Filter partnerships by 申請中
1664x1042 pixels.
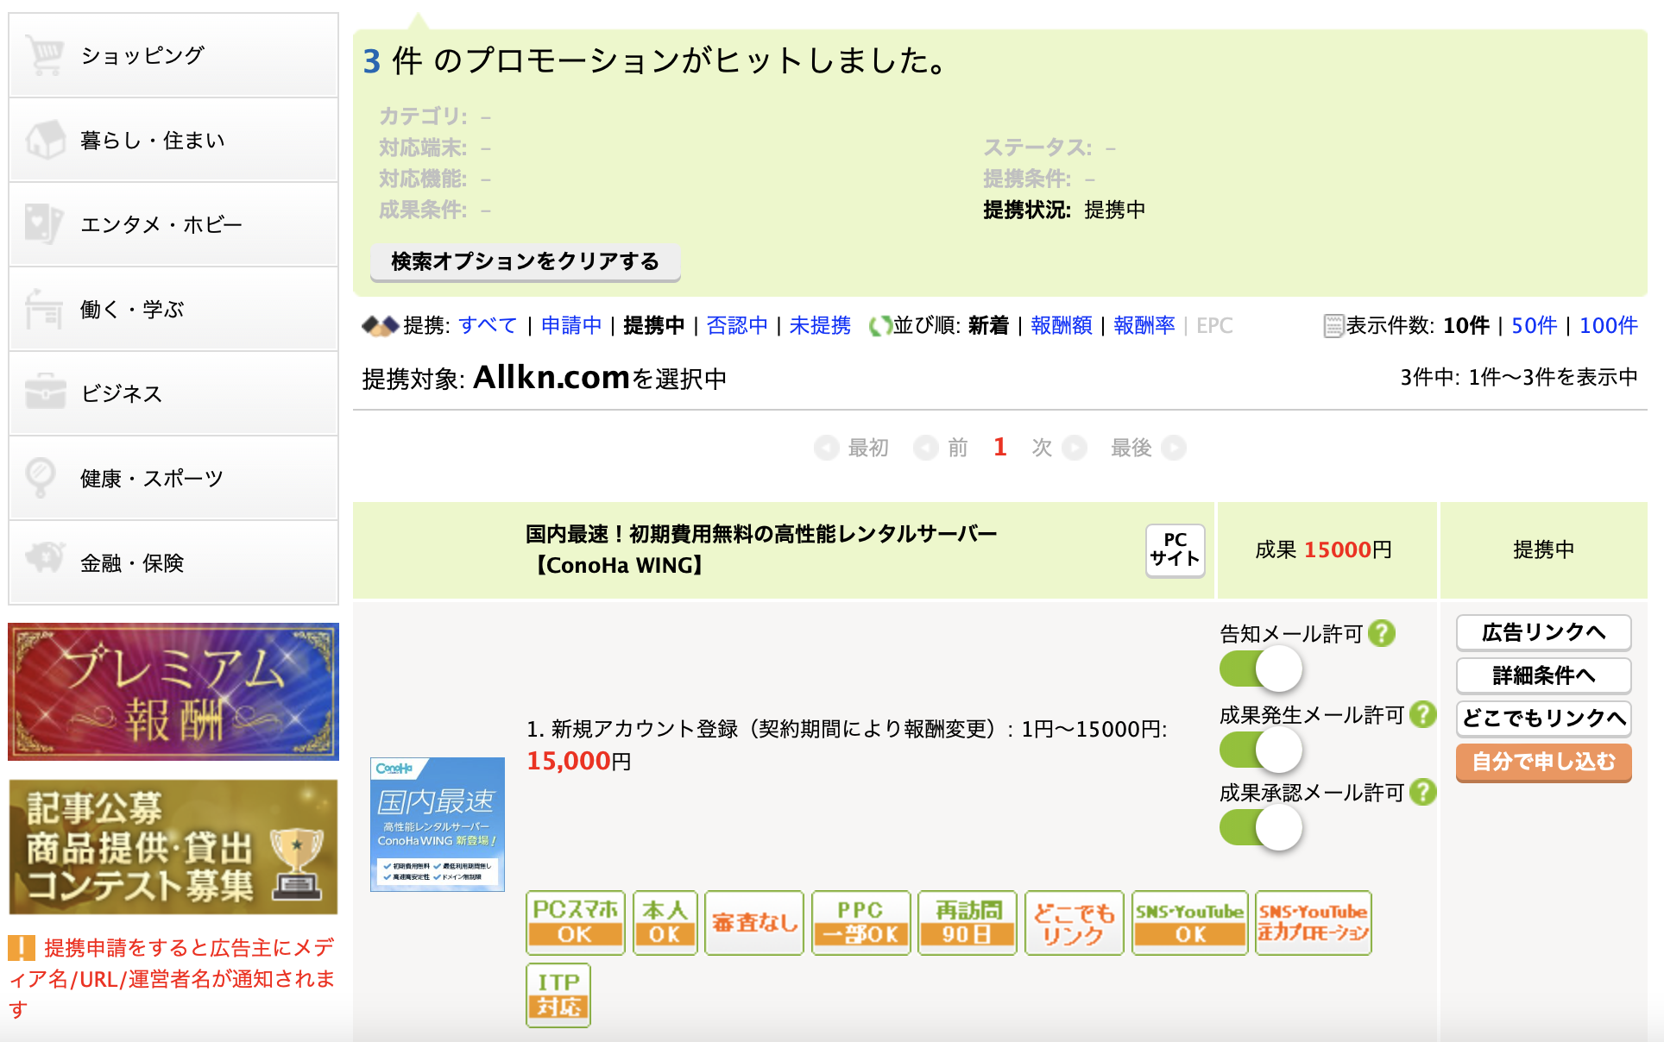pyautogui.click(x=571, y=325)
